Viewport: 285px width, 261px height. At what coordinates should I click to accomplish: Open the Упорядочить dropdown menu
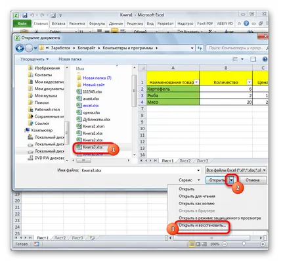tap(34, 59)
